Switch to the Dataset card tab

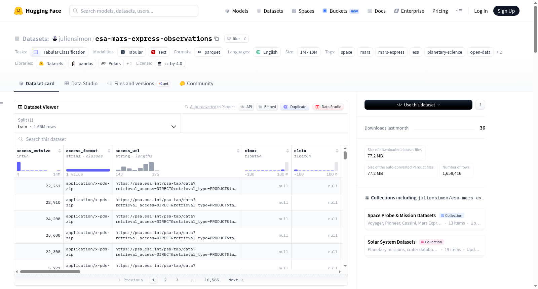(37, 83)
